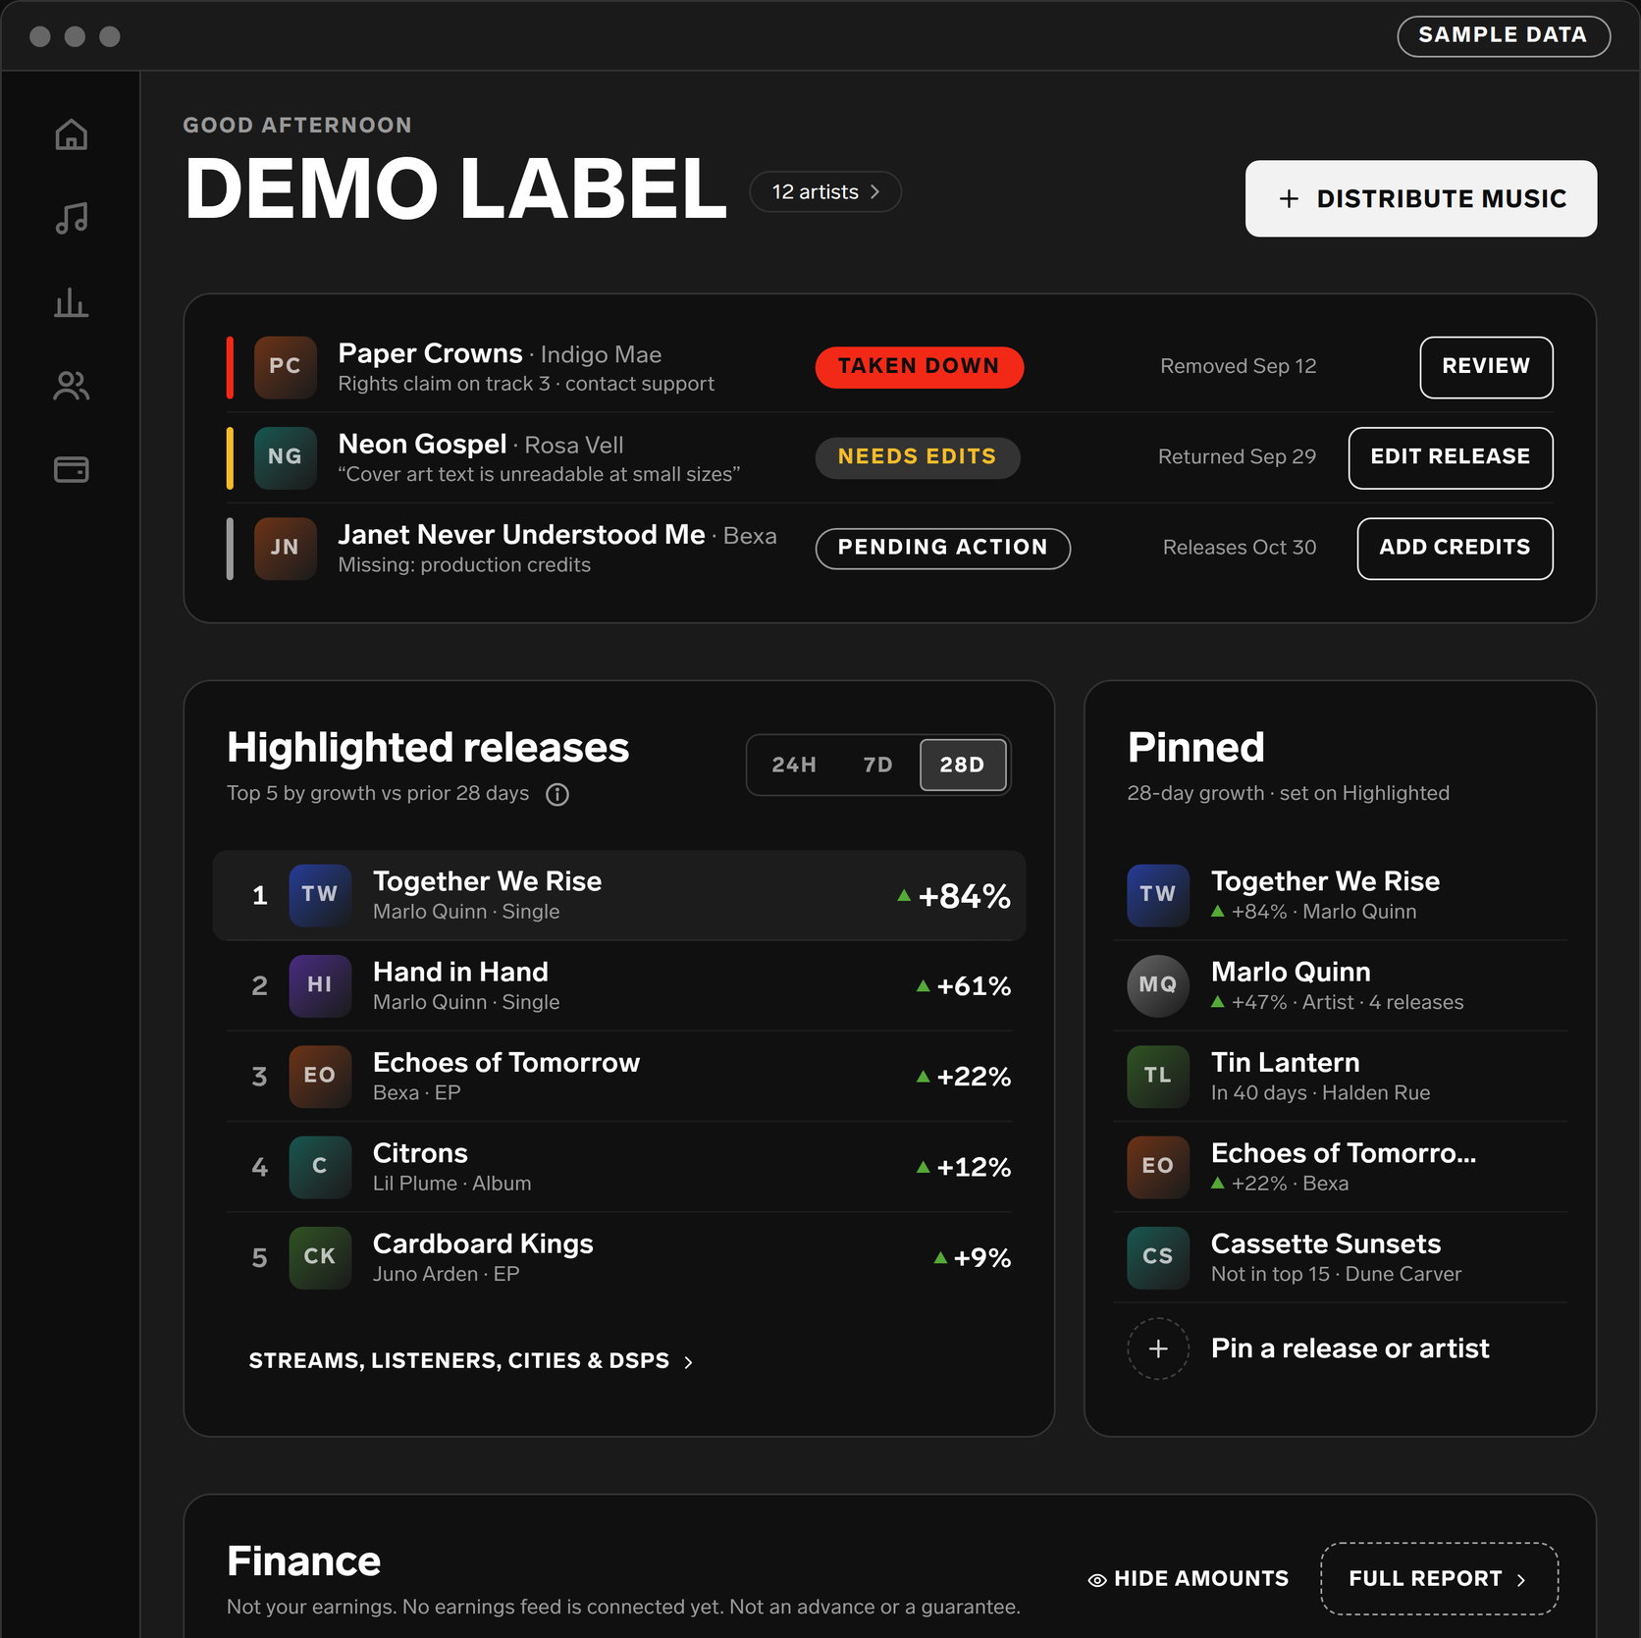Viewport: 1641px width, 1638px height.
Task: Click the HI artwork for Hand in Hand
Action: pyautogui.click(x=320, y=985)
